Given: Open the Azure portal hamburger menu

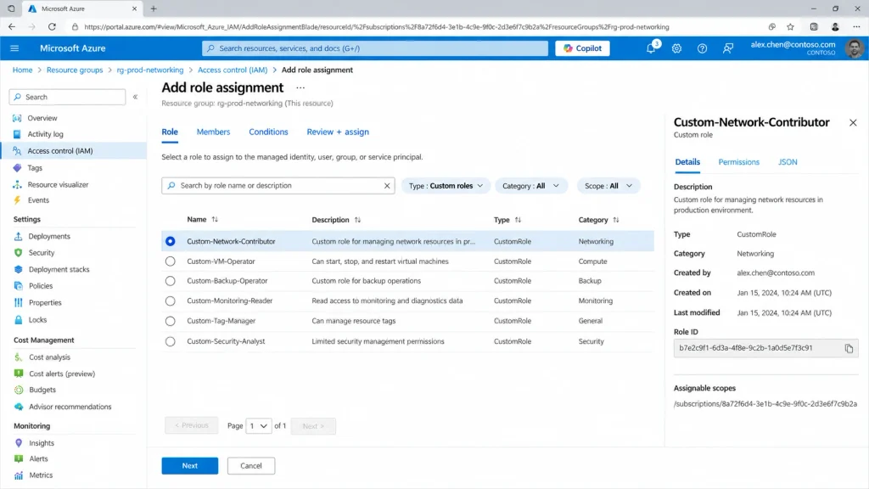Looking at the screenshot, I should pos(14,48).
